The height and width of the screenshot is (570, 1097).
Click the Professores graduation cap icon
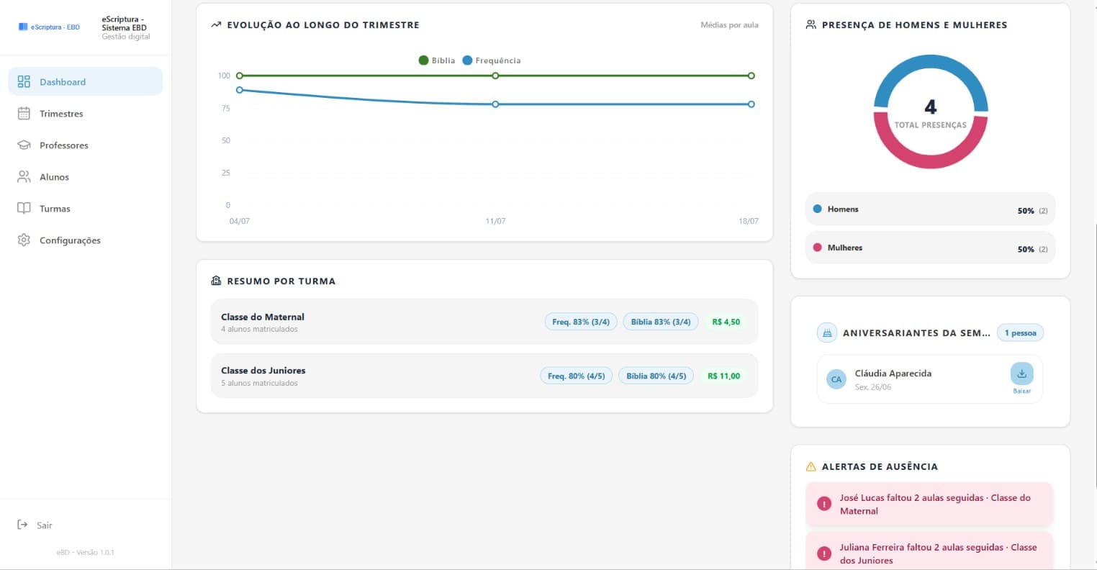(24, 145)
